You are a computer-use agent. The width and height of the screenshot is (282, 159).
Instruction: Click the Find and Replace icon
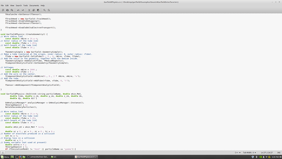pyautogui.click(x=49, y=10)
